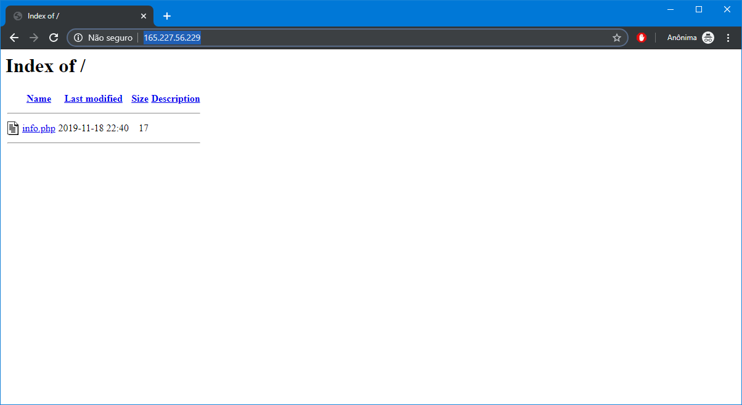
Task: Click the browser back arrow
Action: 14,38
